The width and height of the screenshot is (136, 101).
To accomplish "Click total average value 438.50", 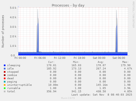I will click(101, 91).
